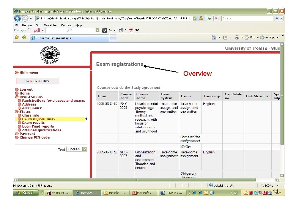Open the Address menu item

29,104
